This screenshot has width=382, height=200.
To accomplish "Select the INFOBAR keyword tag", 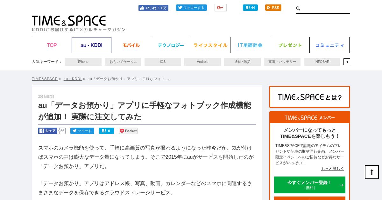I will [322, 62].
